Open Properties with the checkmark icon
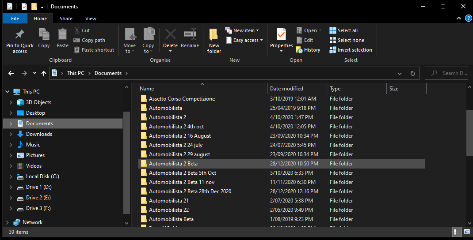Image resolution: width=473 pixels, height=240 pixels. point(282,34)
